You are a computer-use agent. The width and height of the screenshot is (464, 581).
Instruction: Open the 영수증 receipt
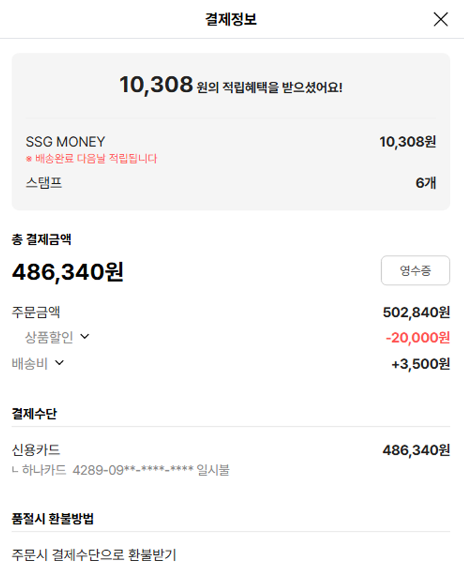[415, 270]
